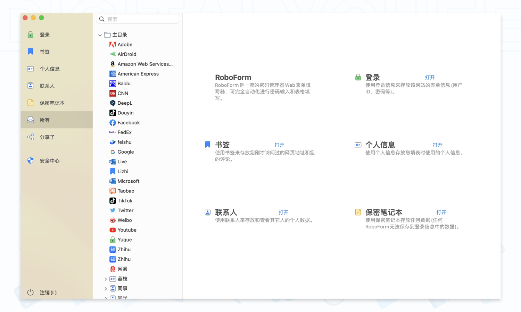Click the blue bookmark icon beside 书签 in the sidebar
This screenshot has width=521, height=312.
(31, 52)
